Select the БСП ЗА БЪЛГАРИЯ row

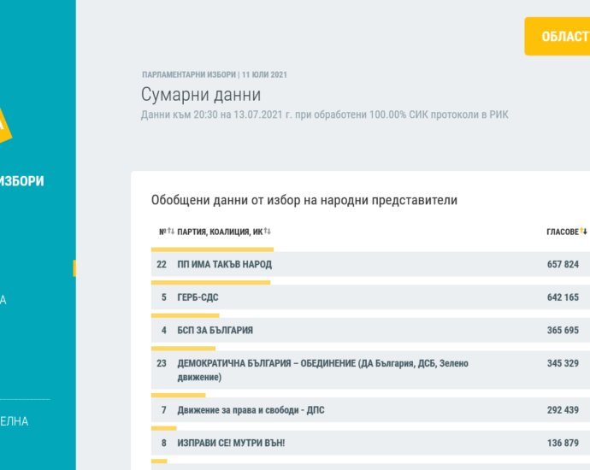[x=370, y=330]
